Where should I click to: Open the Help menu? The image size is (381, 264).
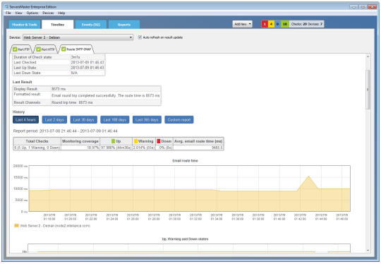tap(61, 13)
